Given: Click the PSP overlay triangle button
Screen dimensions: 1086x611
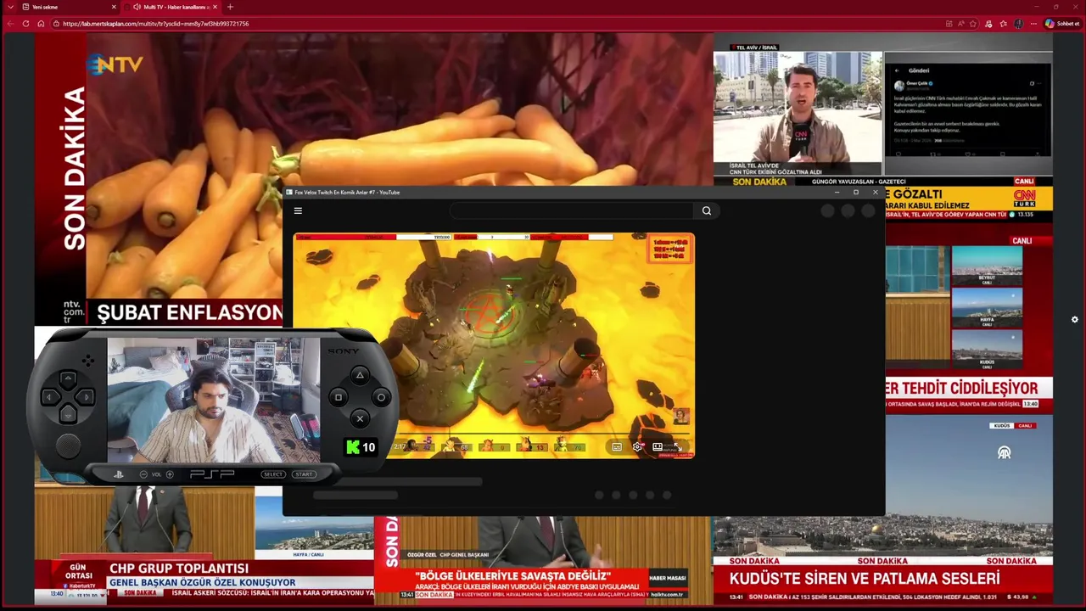Looking at the screenshot, I should click(360, 375).
